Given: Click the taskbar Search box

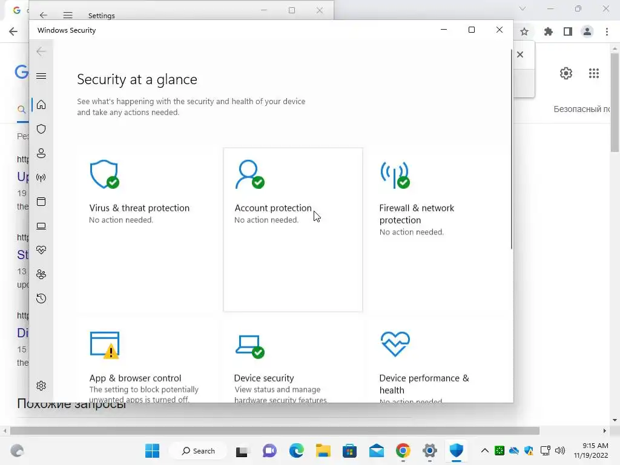Looking at the screenshot, I should pyautogui.click(x=198, y=450).
